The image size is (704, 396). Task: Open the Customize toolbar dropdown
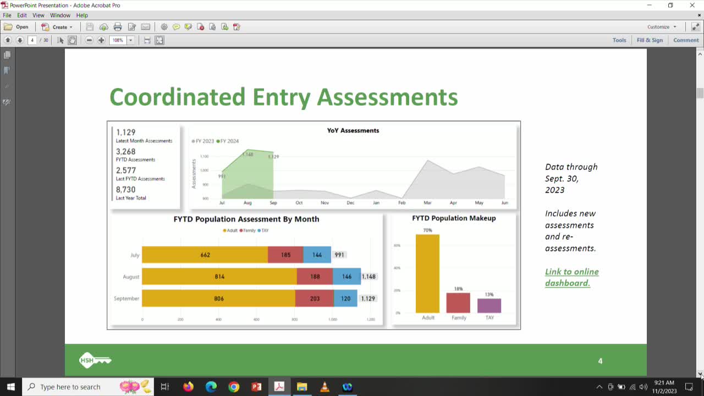tap(662, 27)
